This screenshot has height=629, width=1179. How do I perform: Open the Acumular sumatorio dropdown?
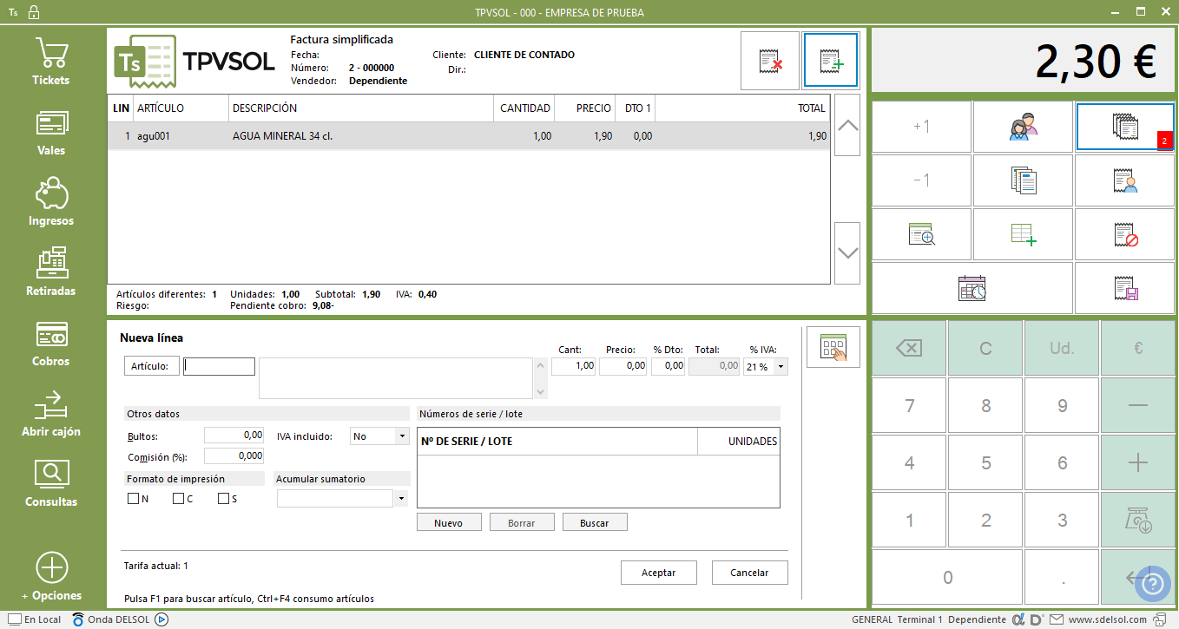(401, 499)
